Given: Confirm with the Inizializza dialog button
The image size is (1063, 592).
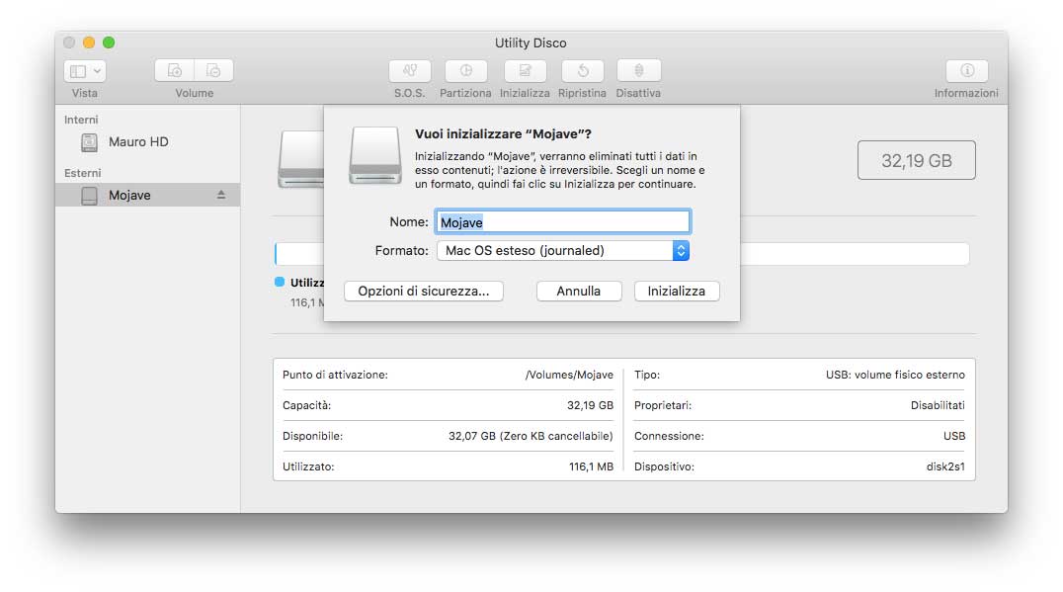Looking at the screenshot, I should (677, 291).
